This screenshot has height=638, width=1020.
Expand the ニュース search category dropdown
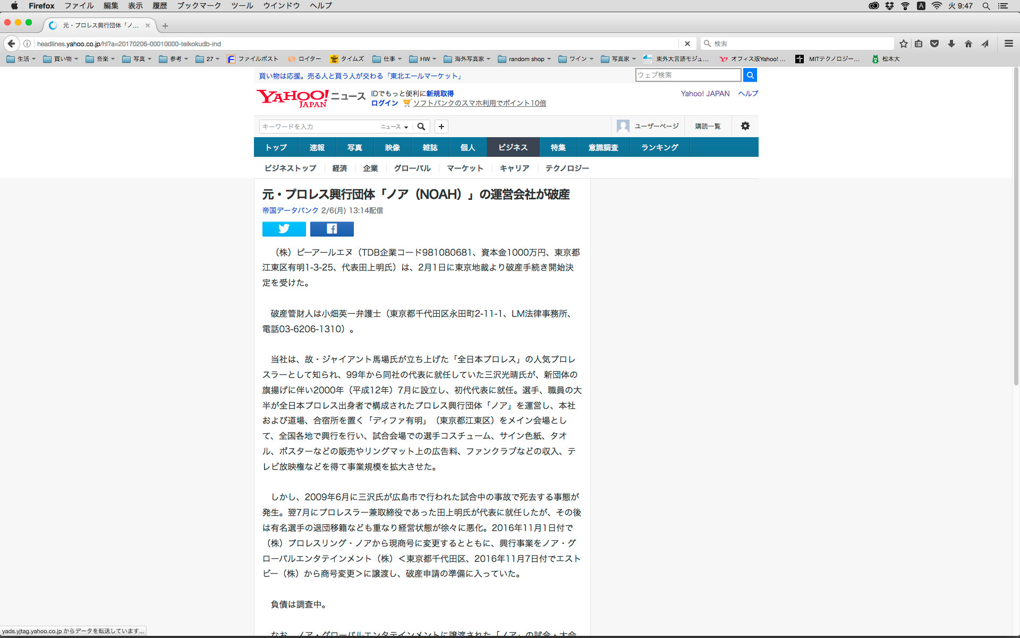[394, 127]
